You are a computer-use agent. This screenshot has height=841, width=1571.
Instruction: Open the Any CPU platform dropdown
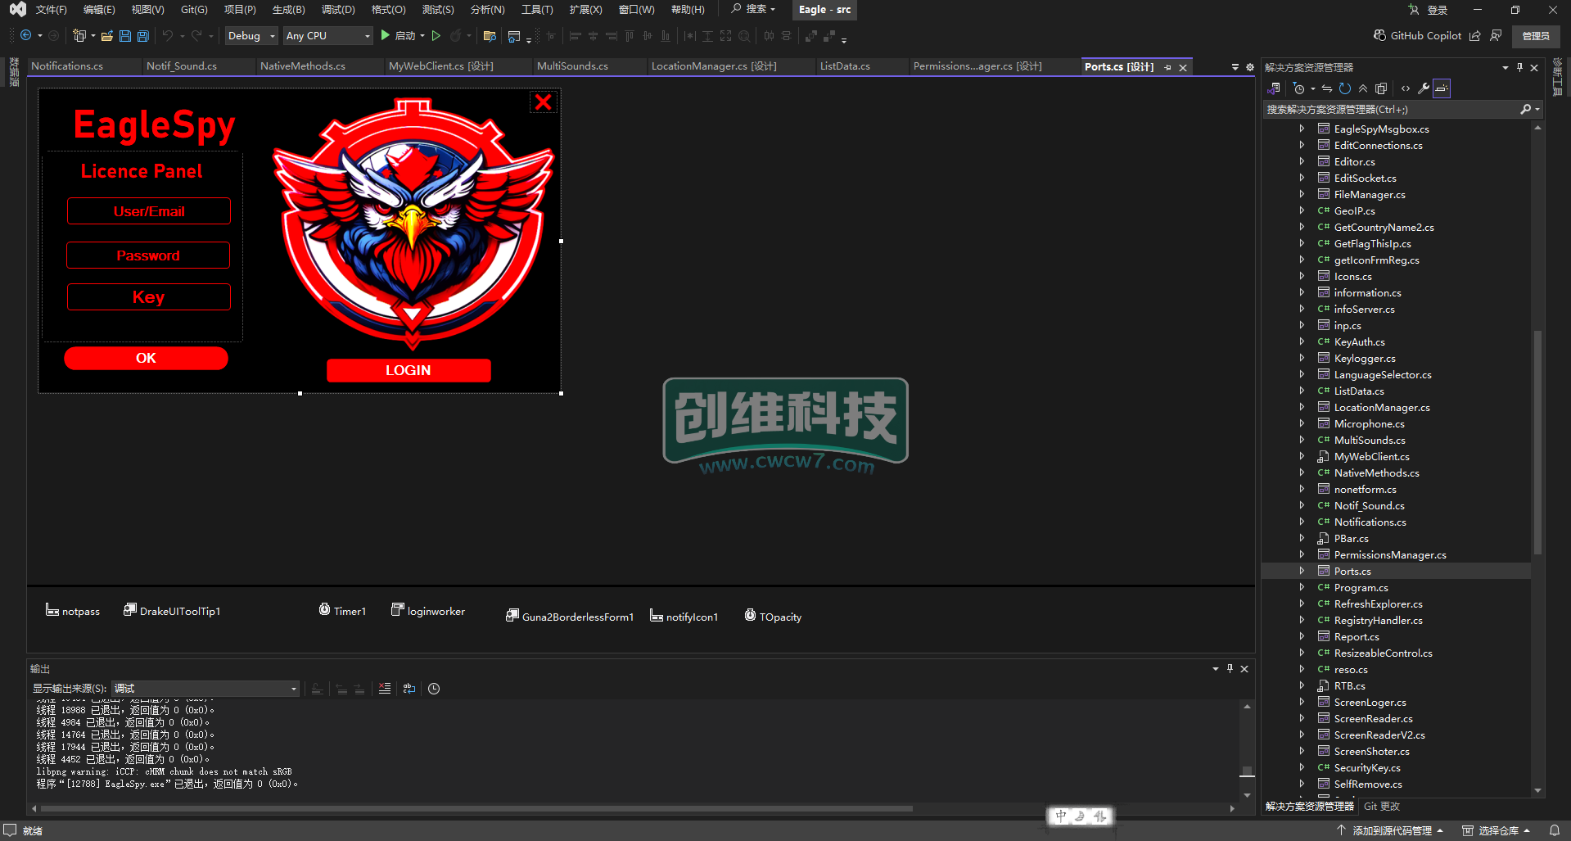point(328,36)
